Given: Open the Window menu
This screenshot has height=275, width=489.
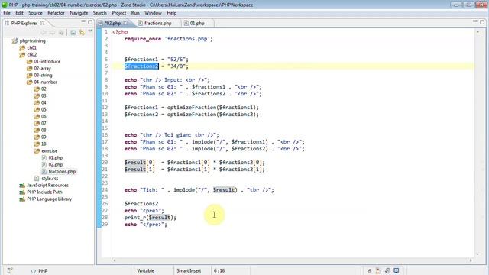Looking at the screenshot, I should (x=153, y=13).
